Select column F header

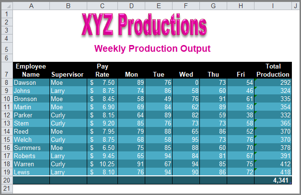tap(186, 6)
